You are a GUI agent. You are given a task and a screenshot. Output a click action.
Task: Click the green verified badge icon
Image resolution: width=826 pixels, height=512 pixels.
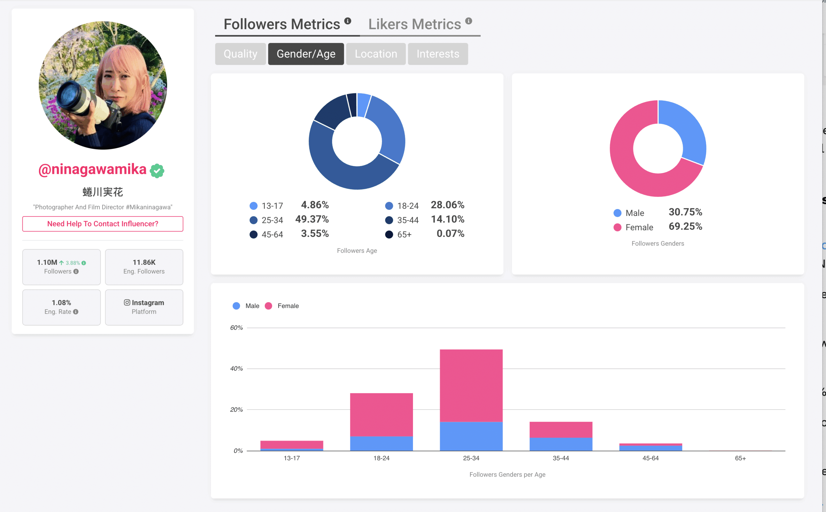pos(157,171)
